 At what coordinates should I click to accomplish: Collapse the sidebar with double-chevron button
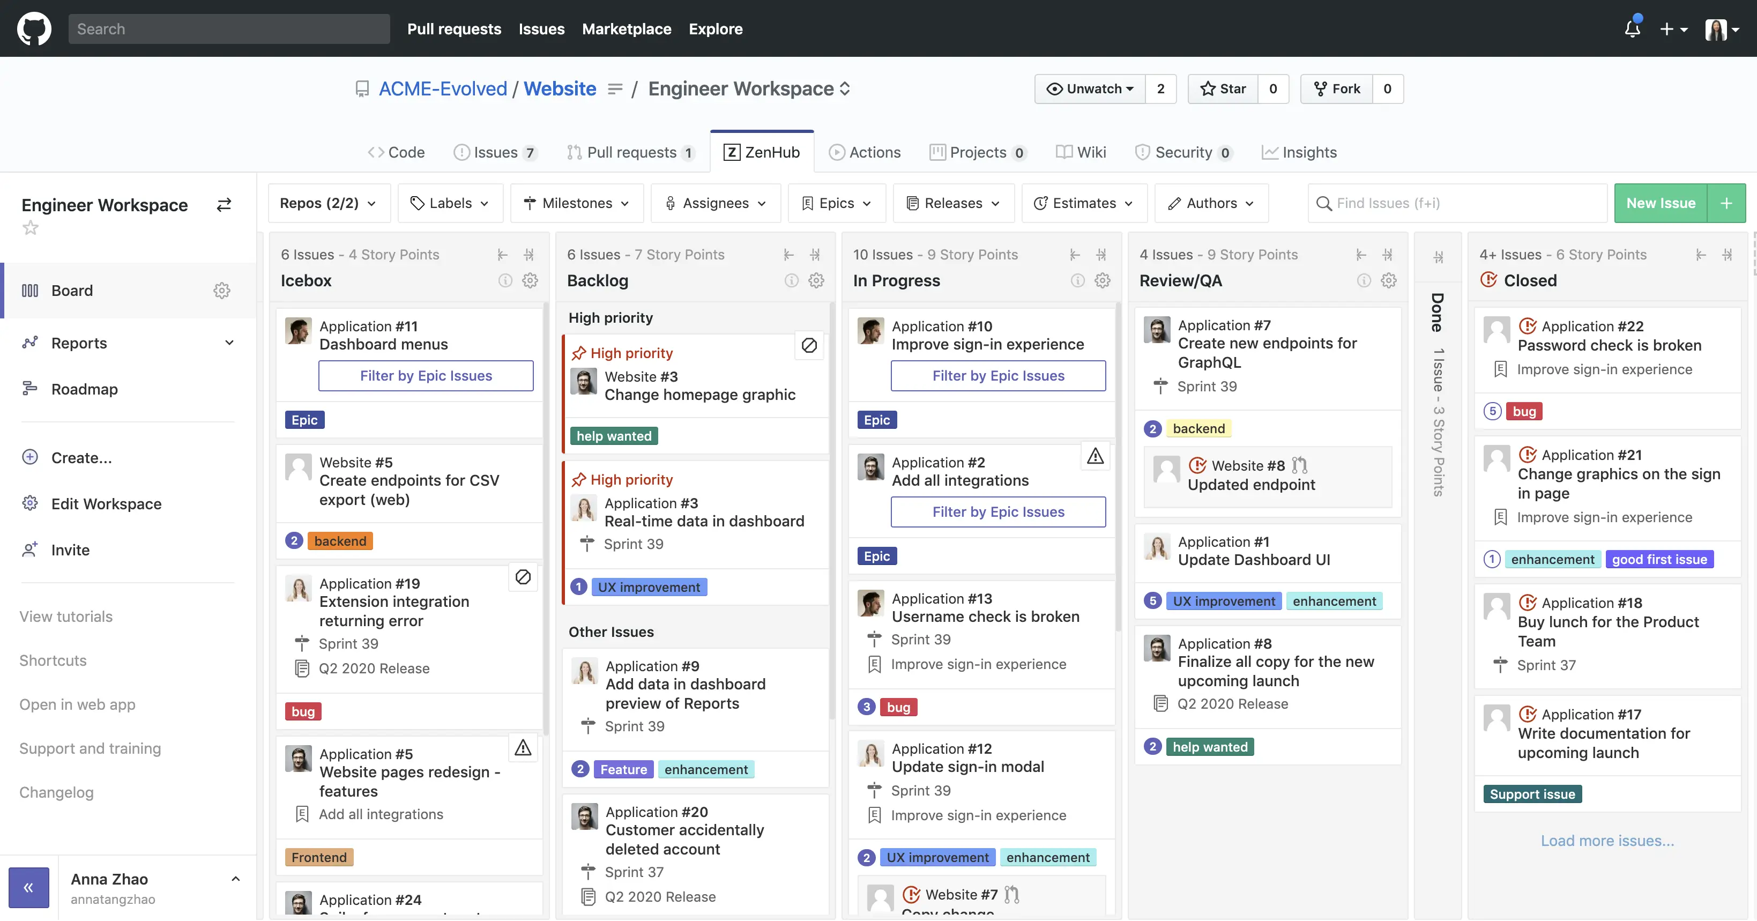click(28, 888)
